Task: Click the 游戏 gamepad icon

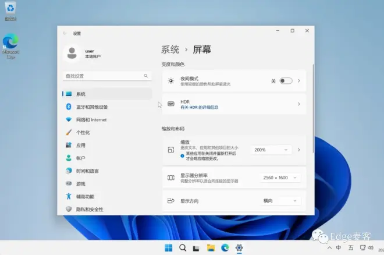Action: (69, 183)
